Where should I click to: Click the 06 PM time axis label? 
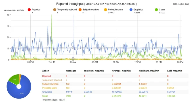[180, 62]
